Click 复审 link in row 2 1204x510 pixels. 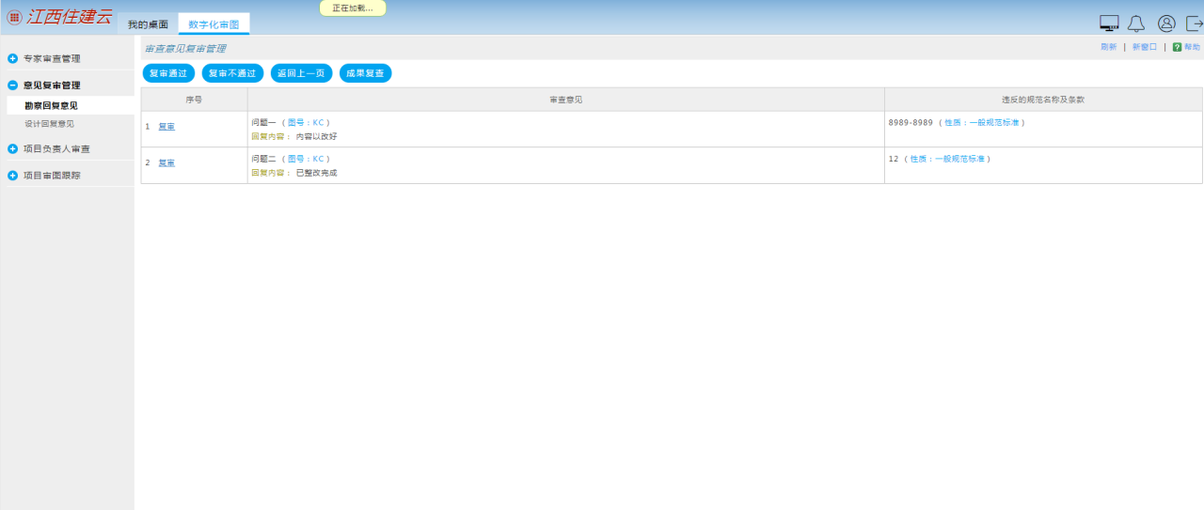coord(166,162)
